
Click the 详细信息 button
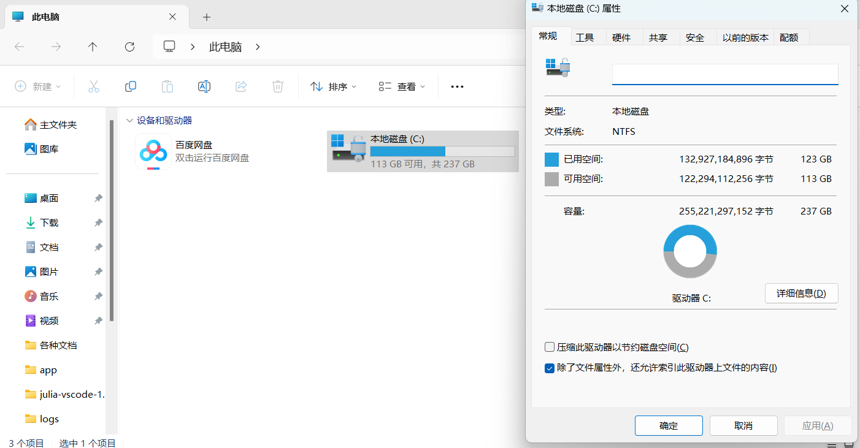point(801,294)
